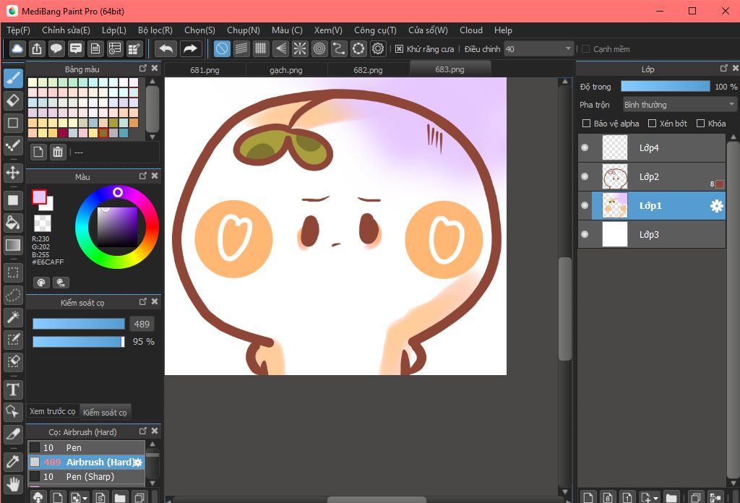Image resolution: width=740 pixels, height=503 pixels.
Task: Switch to the 681.png tab
Action: pyautogui.click(x=205, y=70)
